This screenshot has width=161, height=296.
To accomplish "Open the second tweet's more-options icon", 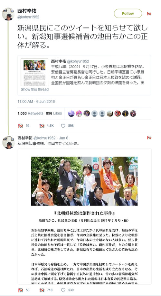I will pos(149,137).
